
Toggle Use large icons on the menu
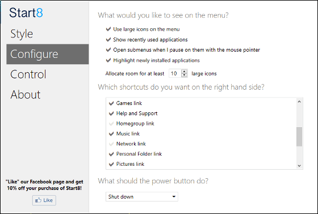[108, 29]
